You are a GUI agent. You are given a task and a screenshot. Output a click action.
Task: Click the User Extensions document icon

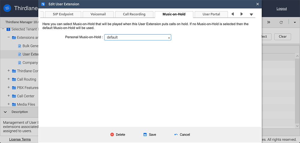(19, 54)
